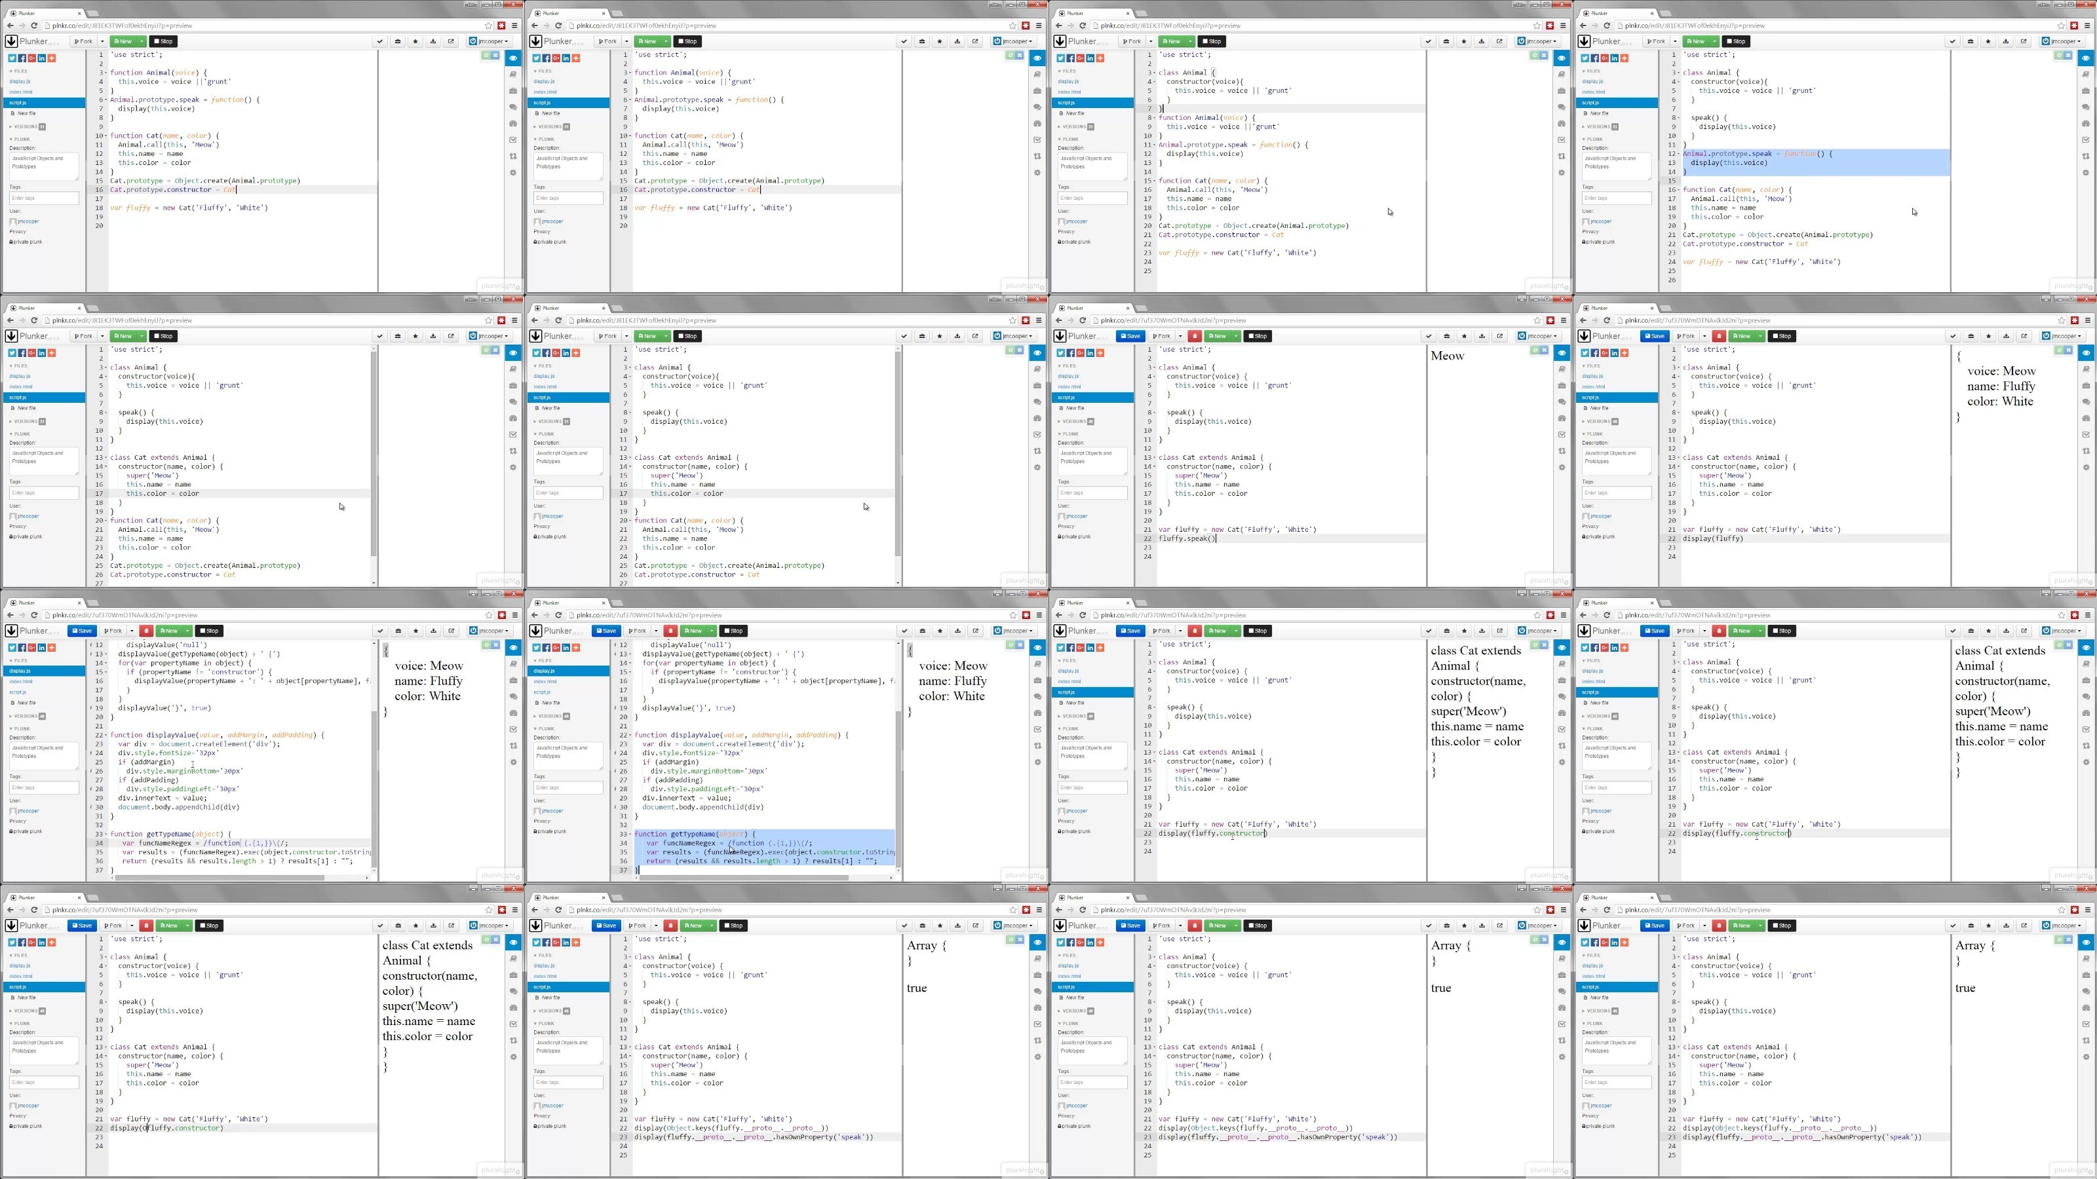This screenshot has height=1179, width=2097.
Task: Toggle eye preview pane button in 'Meow' preview frame
Action: click(x=1562, y=353)
